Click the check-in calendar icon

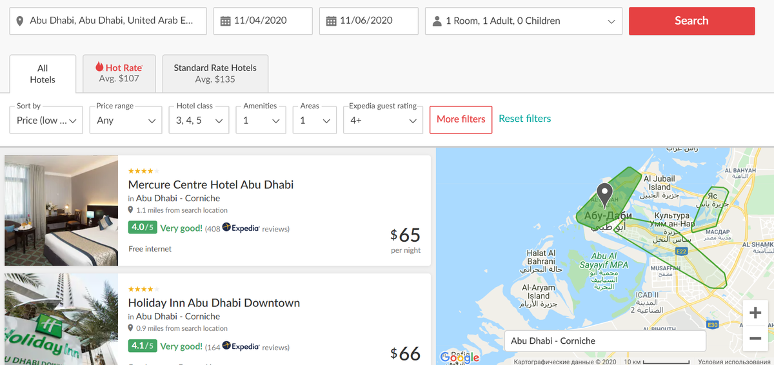point(225,21)
